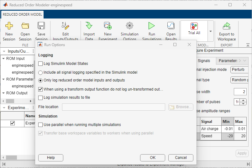The height and width of the screenshot is (168, 252).
Task: Uncheck the experiment row checkbox
Action: point(12,123)
